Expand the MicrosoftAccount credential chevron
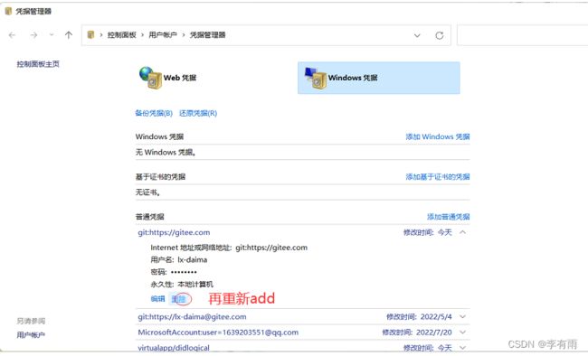Screen dimensions: 588x356 pyautogui.click(x=463, y=333)
